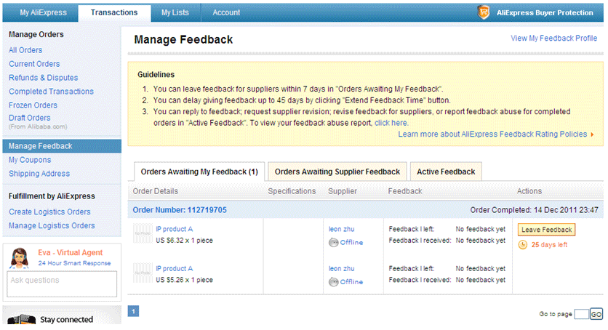Click first leon zhu Offline status icon
Viewport: 608px width, 330px height.
click(334, 242)
